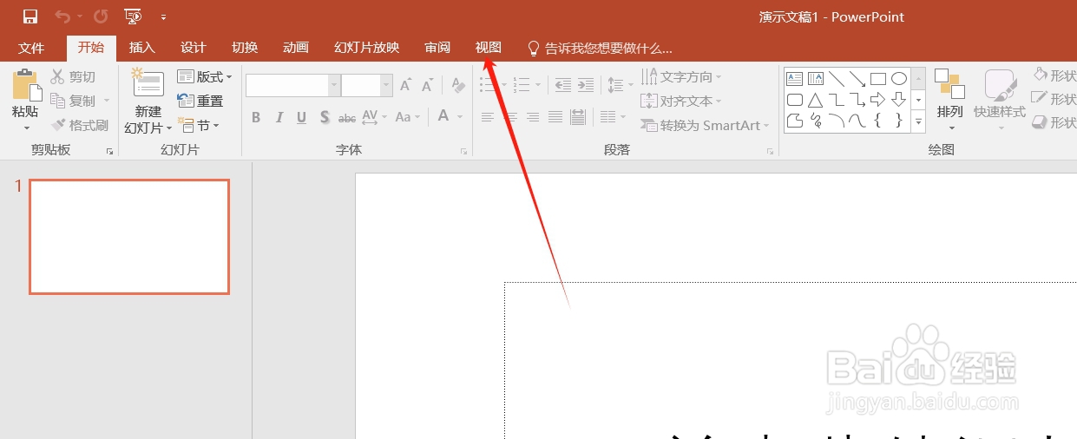Open the 审阅 tab
This screenshot has height=439, width=1077.
437,48
